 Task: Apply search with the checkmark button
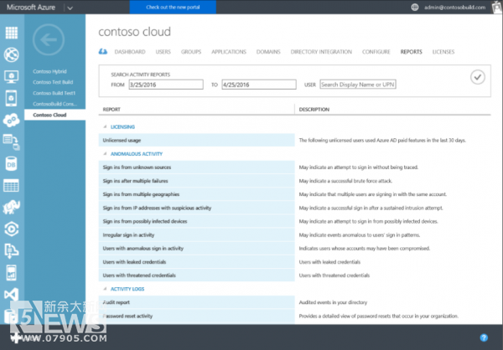click(x=478, y=77)
